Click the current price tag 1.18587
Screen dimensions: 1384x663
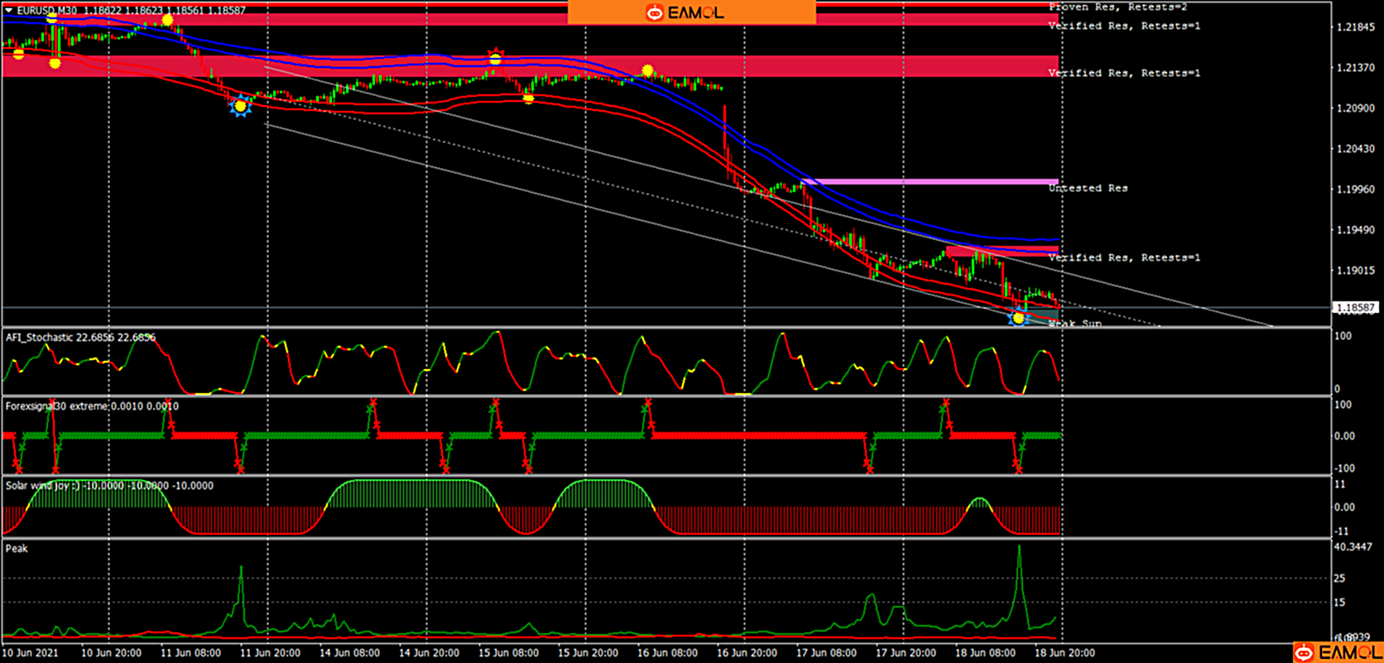tap(1354, 308)
